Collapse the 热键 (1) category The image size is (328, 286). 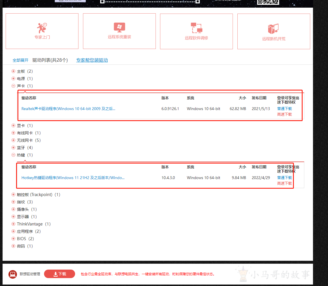[x=13, y=155]
